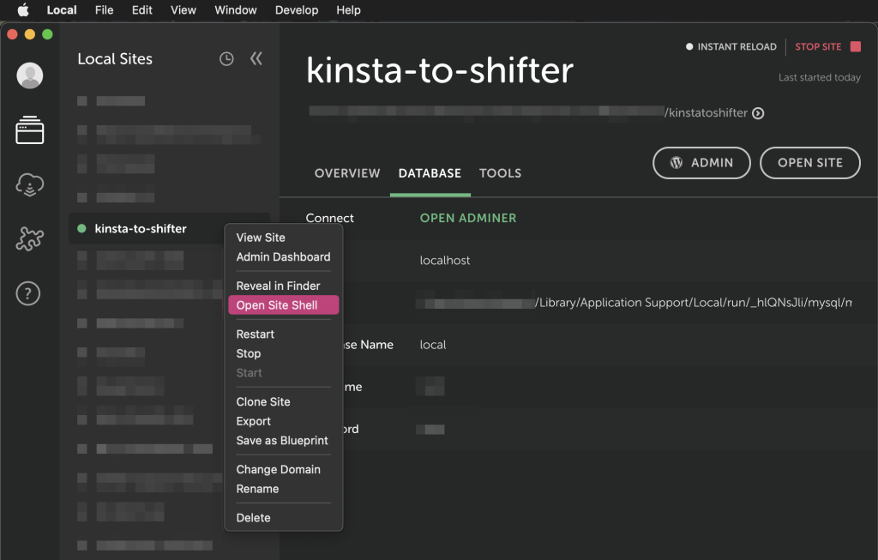Image resolution: width=878 pixels, height=560 pixels.
Task: Open the cloud backups icon
Action: click(30, 184)
